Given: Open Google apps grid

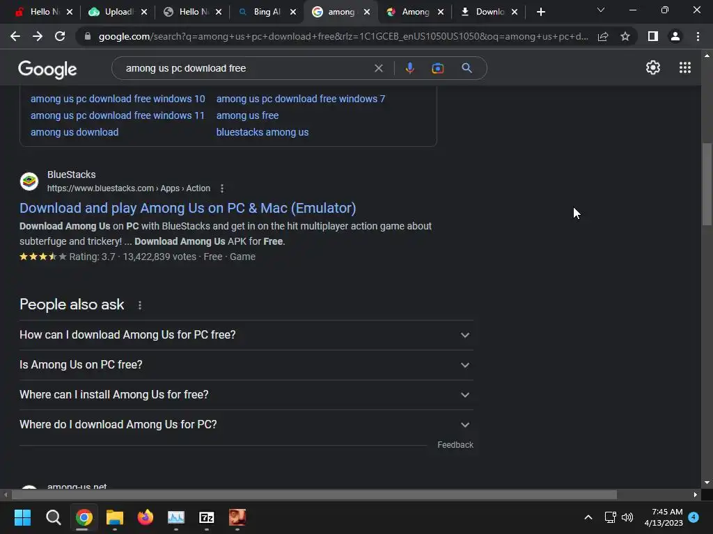Looking at the screenshot, I should point(685,67).
